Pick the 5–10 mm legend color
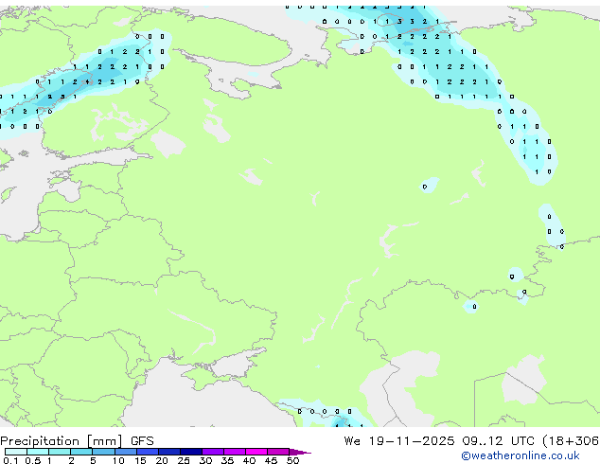This screenshot has width=600, height=464. (103, 452)
